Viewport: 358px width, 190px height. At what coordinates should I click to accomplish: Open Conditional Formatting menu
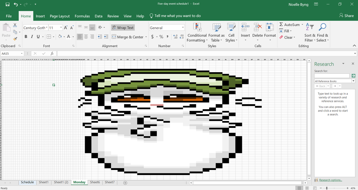[x=197, y=33]
